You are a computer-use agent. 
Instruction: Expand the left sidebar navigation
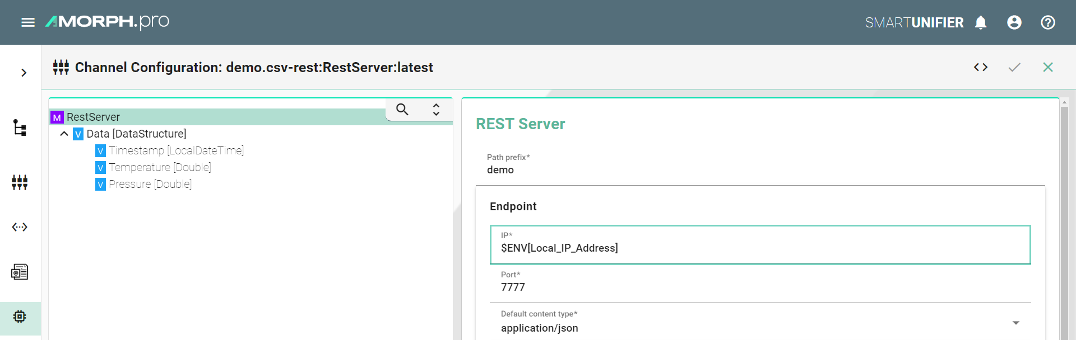click(24, 73)
